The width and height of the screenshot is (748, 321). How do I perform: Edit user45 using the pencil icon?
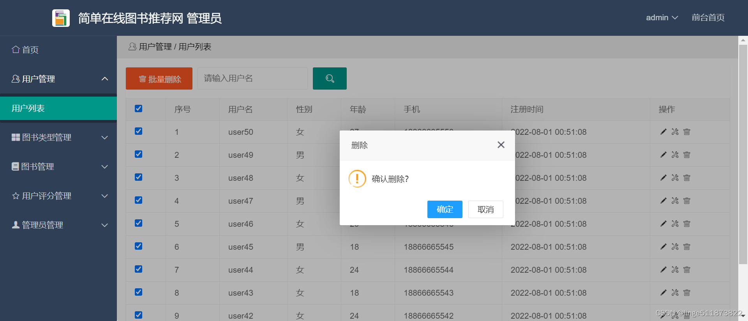pyautogui.click(x=663, y=247)
